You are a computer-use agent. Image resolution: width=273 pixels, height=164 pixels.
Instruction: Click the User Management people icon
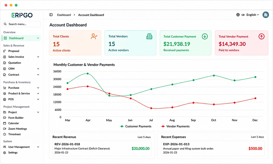pyautogui.click(x=5, y=147)
